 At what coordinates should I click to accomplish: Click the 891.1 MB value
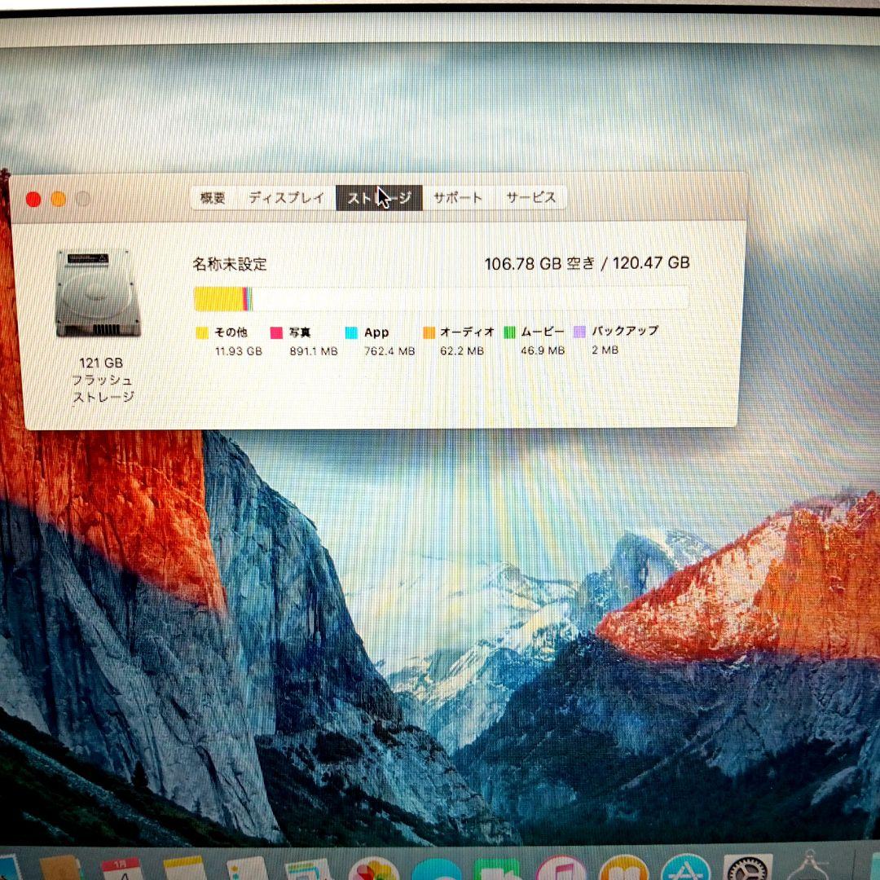(x=314, y=351)
